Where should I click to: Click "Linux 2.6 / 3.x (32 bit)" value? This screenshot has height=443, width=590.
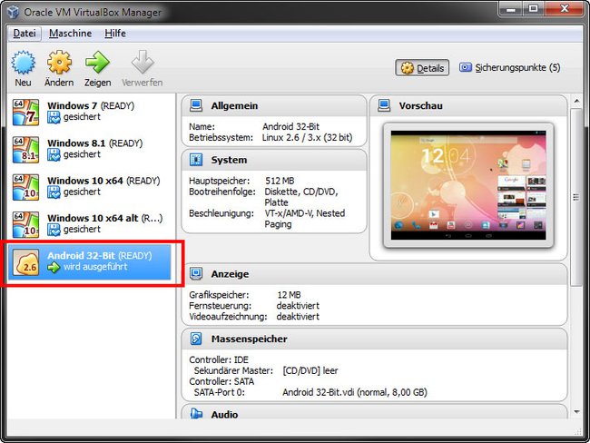pyautogui.click(x=308, y=138)
